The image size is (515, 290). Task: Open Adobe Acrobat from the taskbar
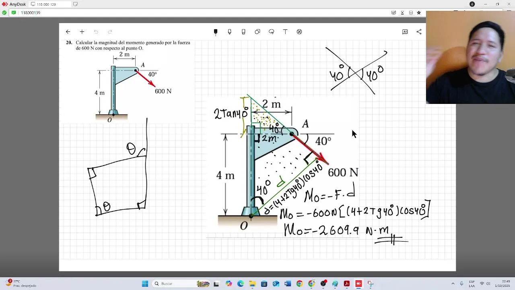click(x=347, y=284)
